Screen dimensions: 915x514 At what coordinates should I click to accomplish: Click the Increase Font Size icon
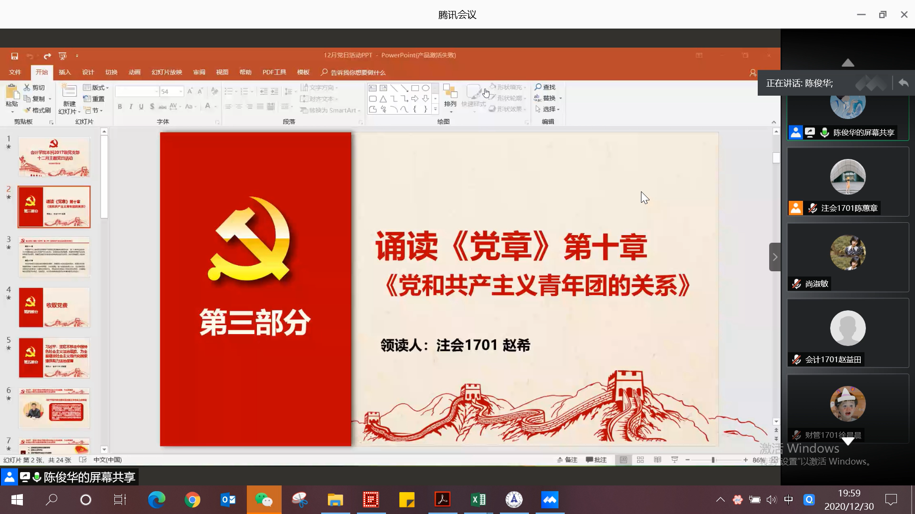click(x=190, y=91)
